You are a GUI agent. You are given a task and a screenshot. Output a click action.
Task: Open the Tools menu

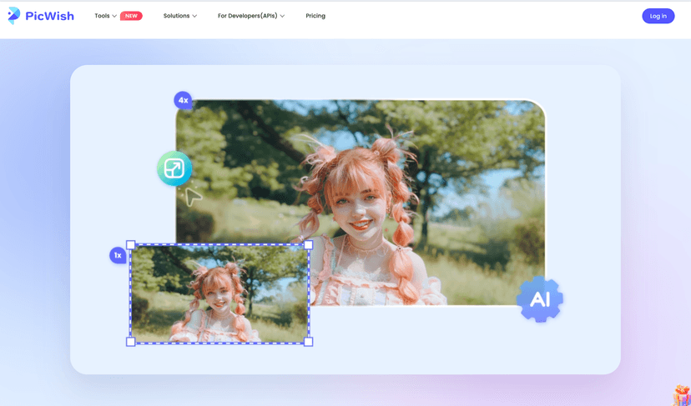102,16
